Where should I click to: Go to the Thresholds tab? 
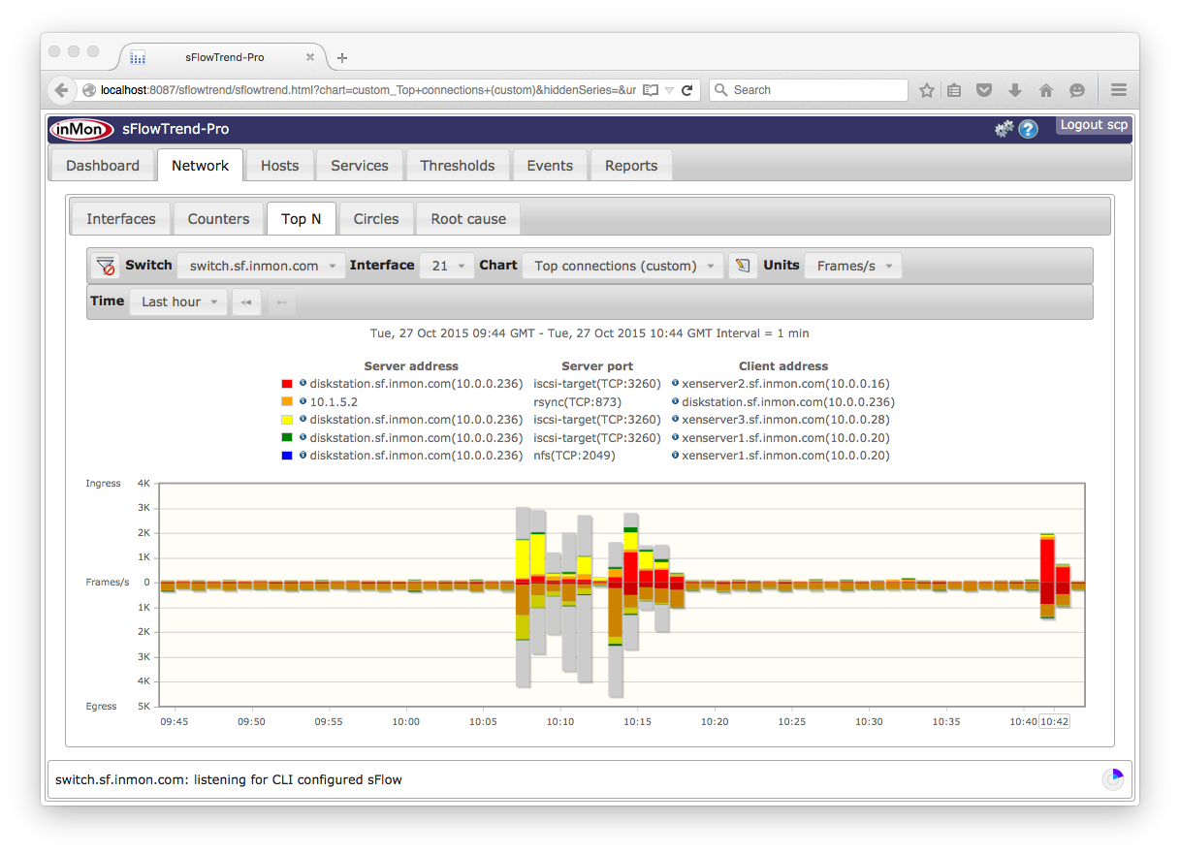tap(458, 166)
